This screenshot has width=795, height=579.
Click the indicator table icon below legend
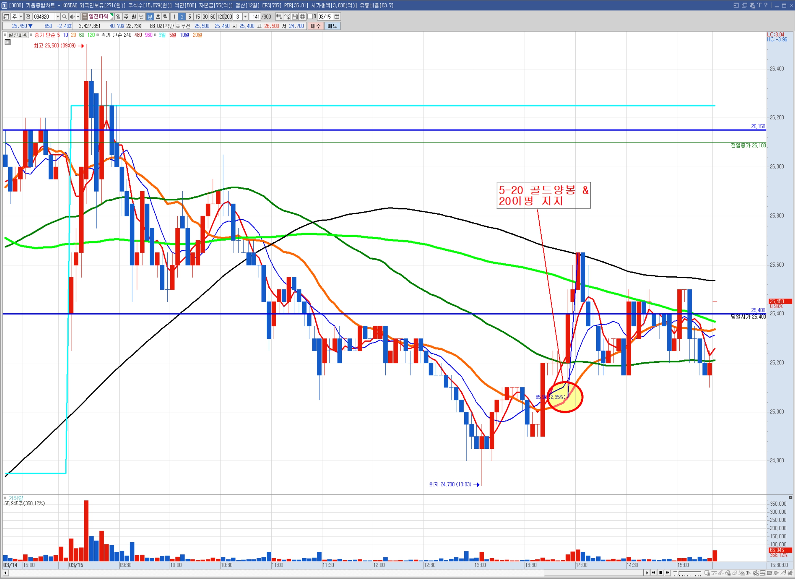coord(7,42)
